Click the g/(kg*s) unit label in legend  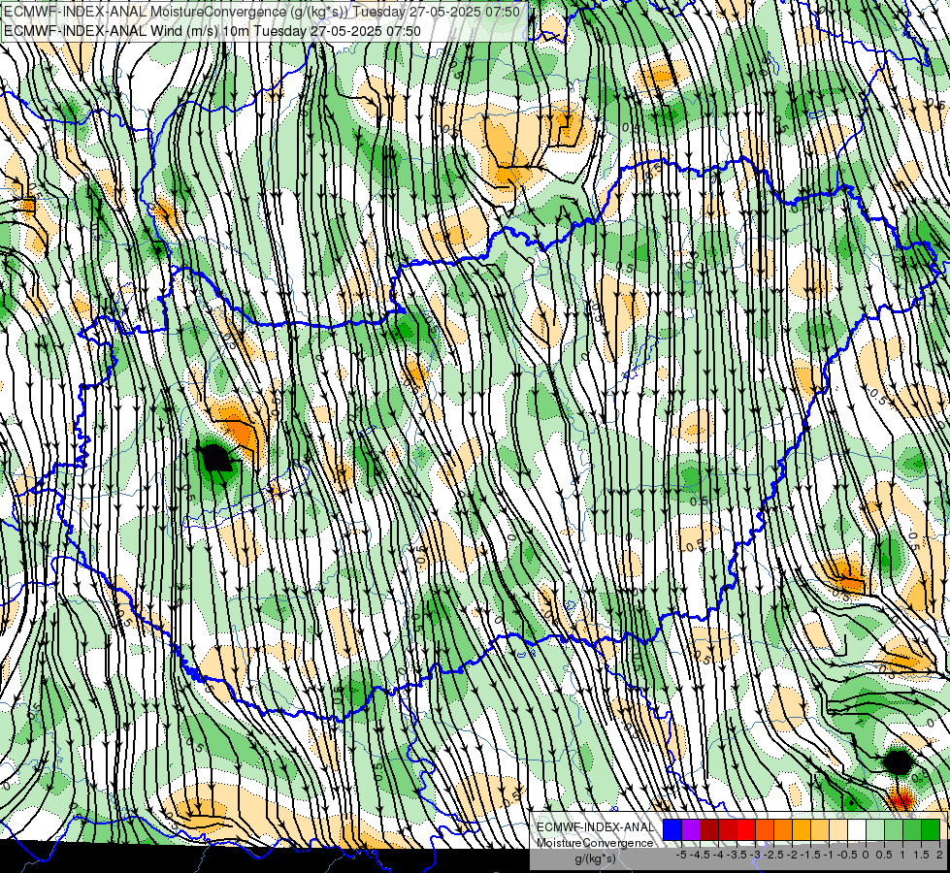(595, 859)
